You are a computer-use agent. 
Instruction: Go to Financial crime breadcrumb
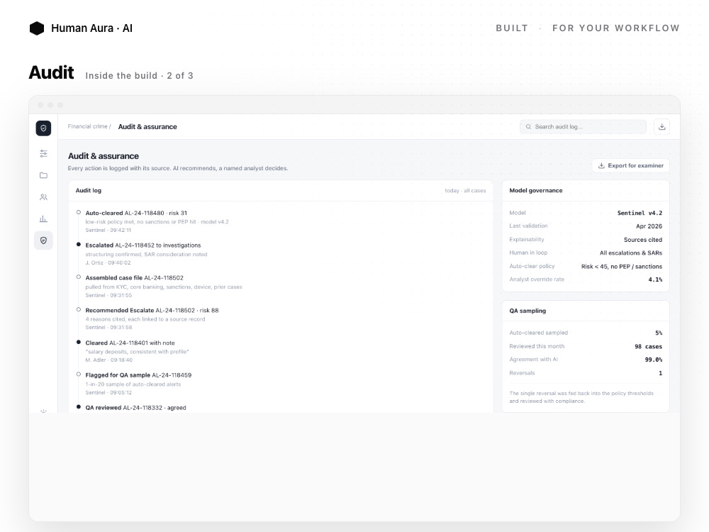(x=88, y=127)
